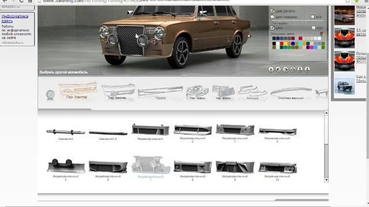Choose the factory 'Заводской' bumper

pyautogui.click(x=66, y=135)
